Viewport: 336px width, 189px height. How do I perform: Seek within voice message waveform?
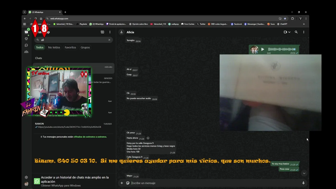click(282, 49)
